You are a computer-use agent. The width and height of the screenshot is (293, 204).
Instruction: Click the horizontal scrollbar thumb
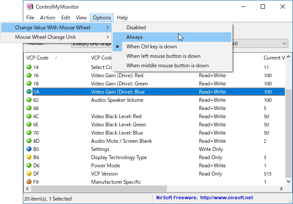tap(99, 188)
